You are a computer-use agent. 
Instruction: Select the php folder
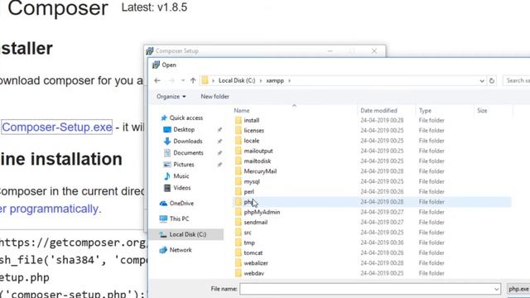point(372,202)
